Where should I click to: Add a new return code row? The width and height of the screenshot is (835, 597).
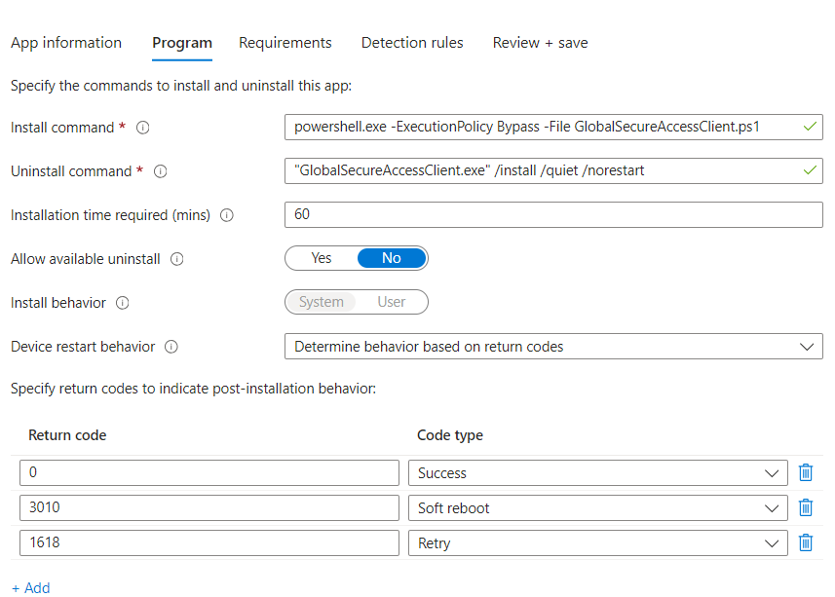point(31,587)
